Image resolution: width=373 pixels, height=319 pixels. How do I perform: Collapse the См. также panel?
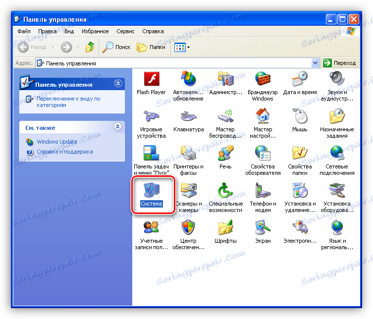118,126
